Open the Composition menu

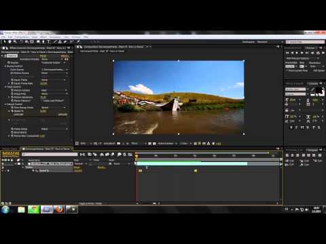(22, 37)
